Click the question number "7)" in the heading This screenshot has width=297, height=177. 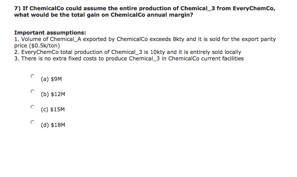(17, 8)
